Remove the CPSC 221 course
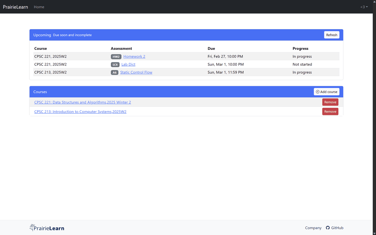 coord(330,102)
